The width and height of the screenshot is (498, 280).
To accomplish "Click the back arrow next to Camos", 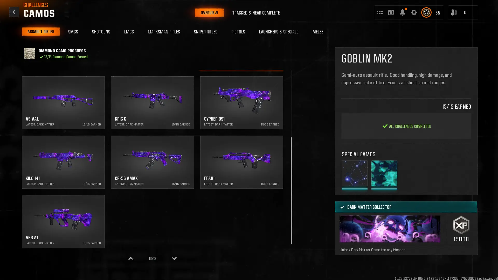I will 14,12.
